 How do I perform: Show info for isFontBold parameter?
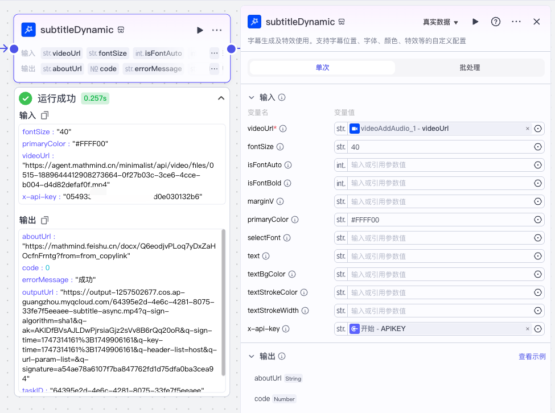pos(287,183)
